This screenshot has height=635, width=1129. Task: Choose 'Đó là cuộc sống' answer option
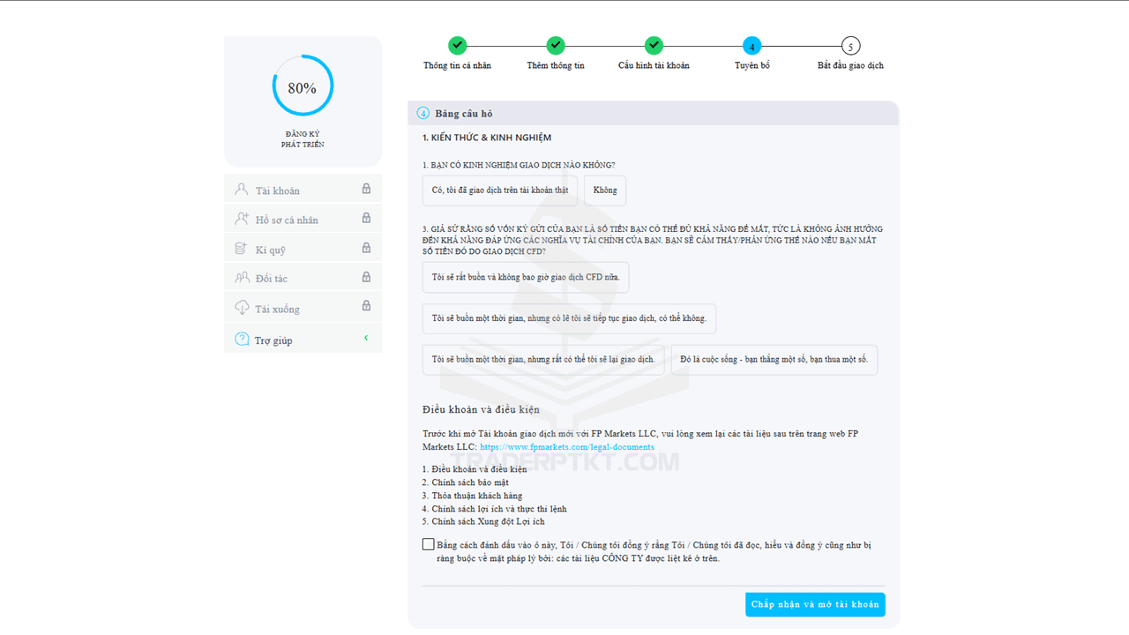coord(774,360)
